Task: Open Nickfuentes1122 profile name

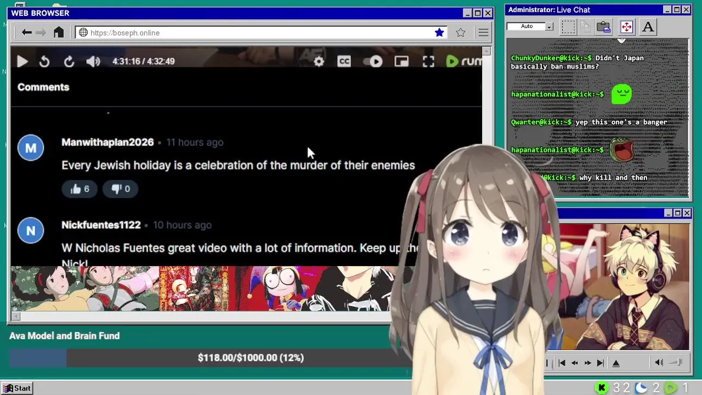Action: pyautogui.click(x=101, y=225)
